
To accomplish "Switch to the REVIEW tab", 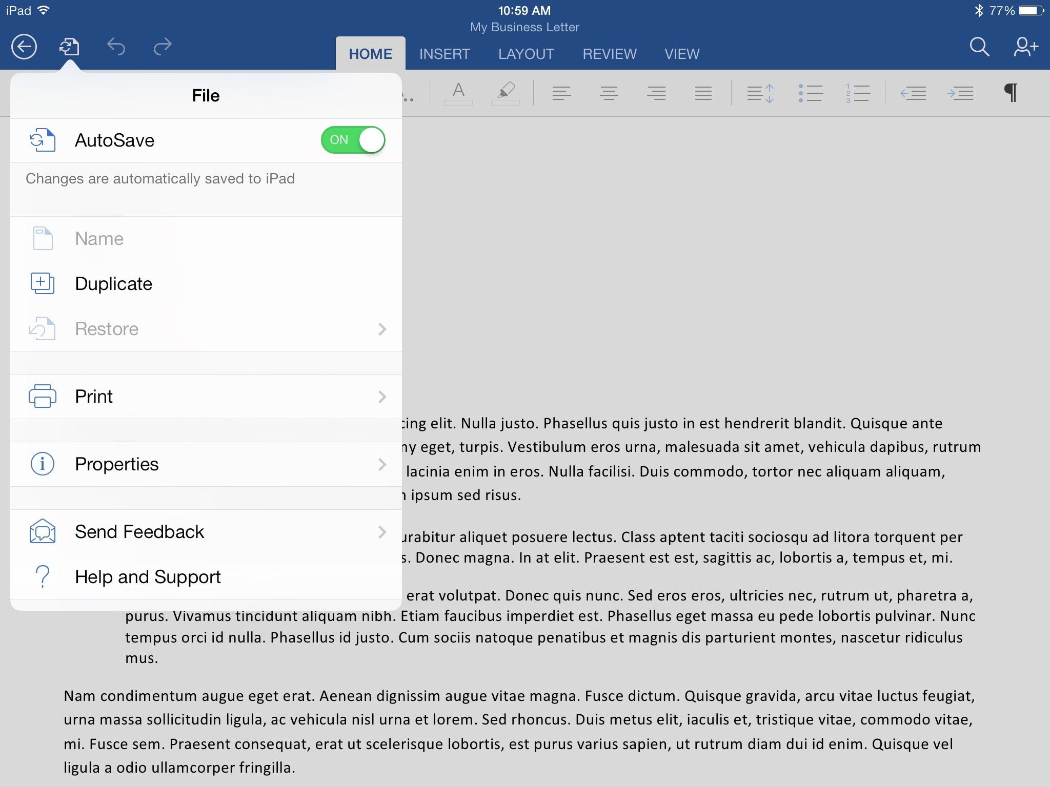I will (x=610, y=53).
